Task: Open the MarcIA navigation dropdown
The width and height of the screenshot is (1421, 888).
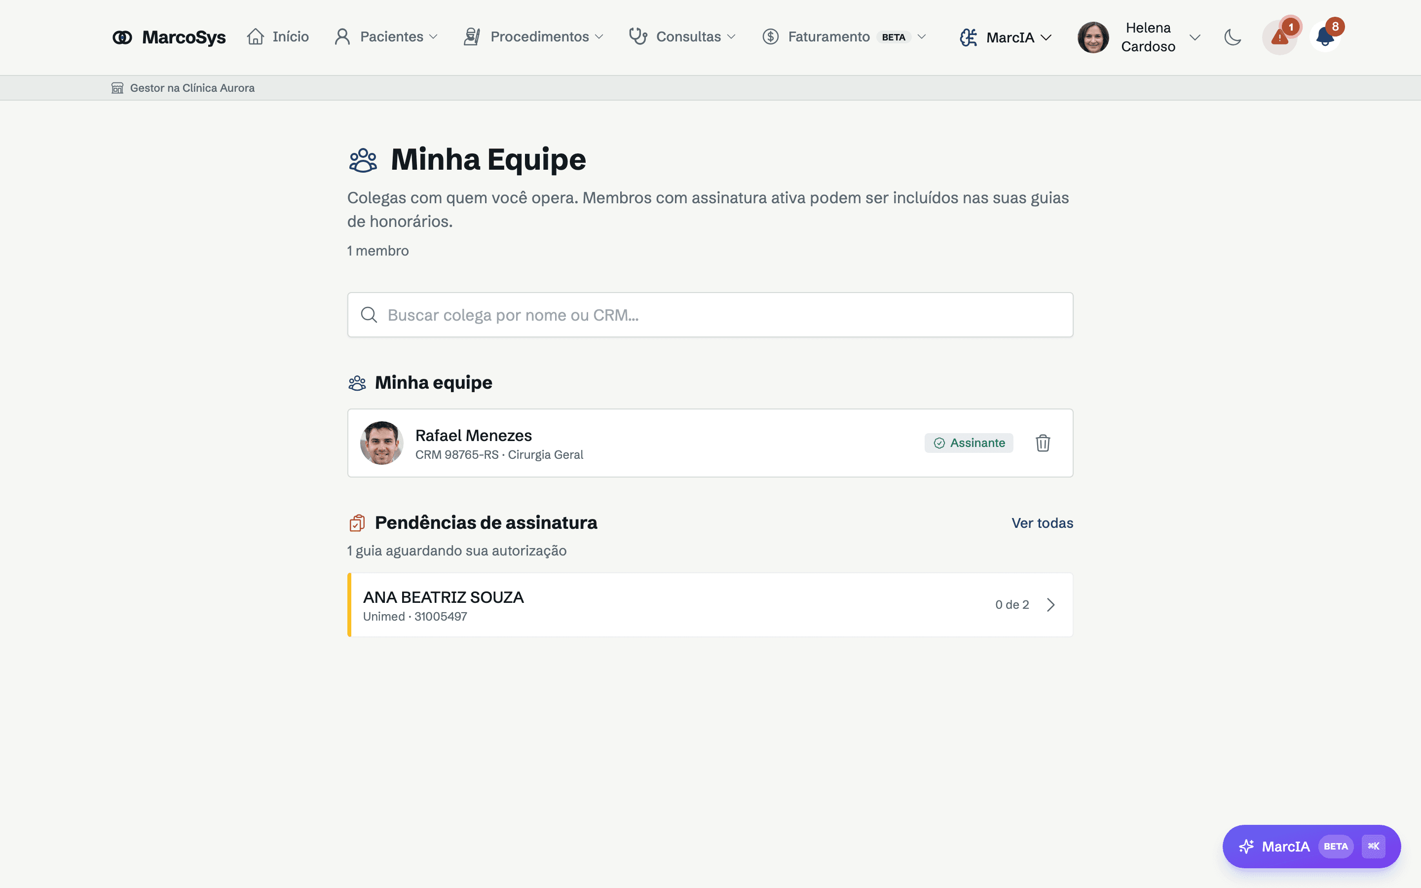Action: click(x=1005, y=37)
